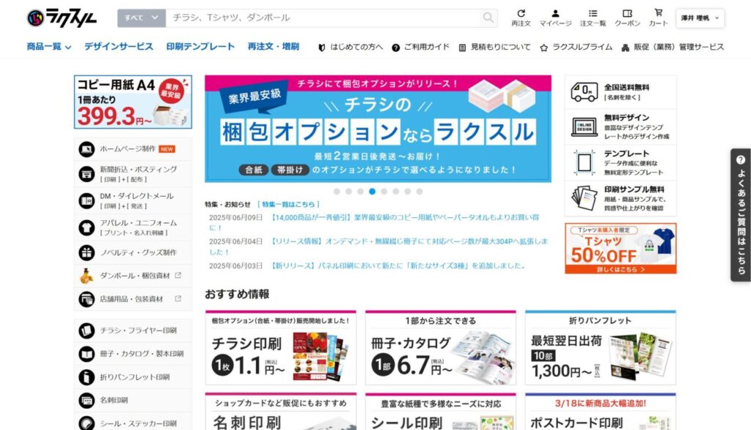The width and height of the screenshot is (751, 430).
Task: Click the NEW badge beside ホームページ制作
Action: 166,149
